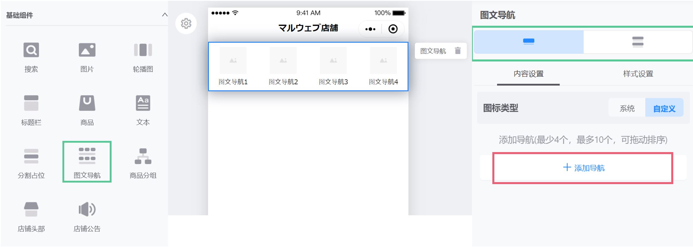The image size is (693, 247).
Task: Add the 商品 product component
Action: 87,110
